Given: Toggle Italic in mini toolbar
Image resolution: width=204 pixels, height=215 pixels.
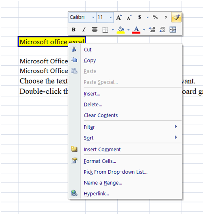Looking at the screenshot, I should click(84, 30).
